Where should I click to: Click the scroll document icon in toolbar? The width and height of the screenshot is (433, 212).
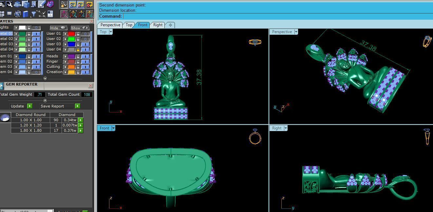33,4
